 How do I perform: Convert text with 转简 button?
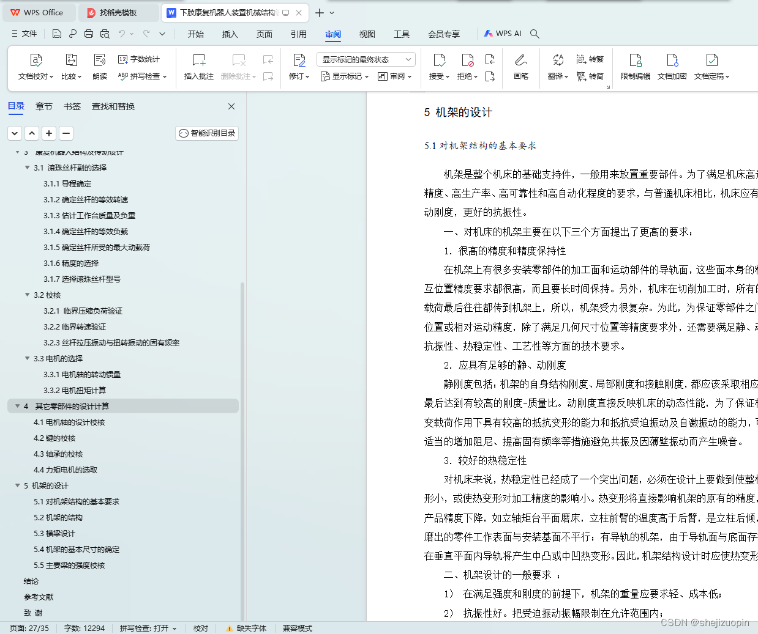click(x=590, y=76)
